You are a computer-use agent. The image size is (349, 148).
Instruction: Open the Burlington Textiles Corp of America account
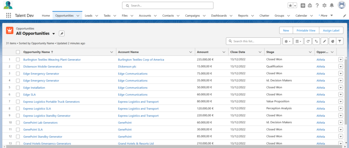[x=141, y=60]
